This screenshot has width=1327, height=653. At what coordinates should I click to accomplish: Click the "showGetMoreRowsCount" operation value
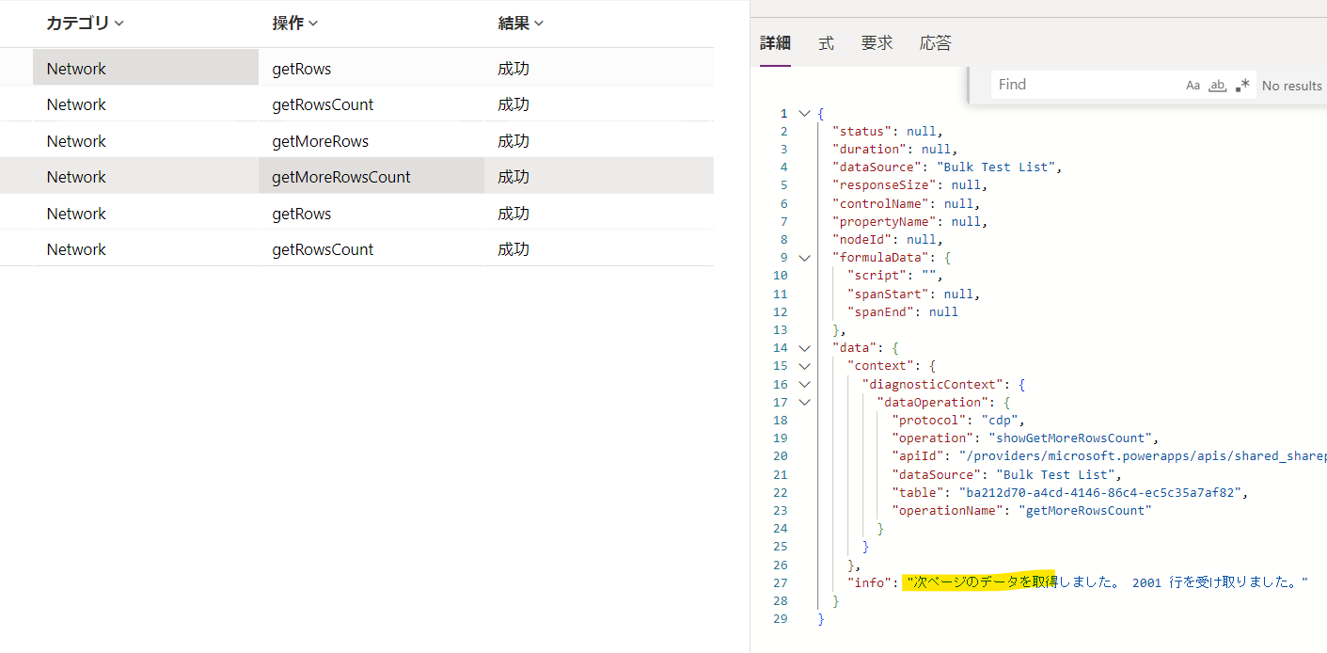coord(1069,438)
